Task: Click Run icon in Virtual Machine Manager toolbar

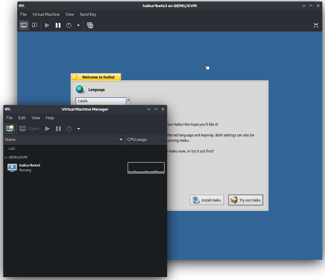Action: pos(48,129)
